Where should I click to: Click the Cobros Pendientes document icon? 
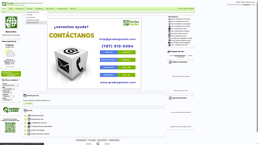pyautogui.click(x=29, y=130)
